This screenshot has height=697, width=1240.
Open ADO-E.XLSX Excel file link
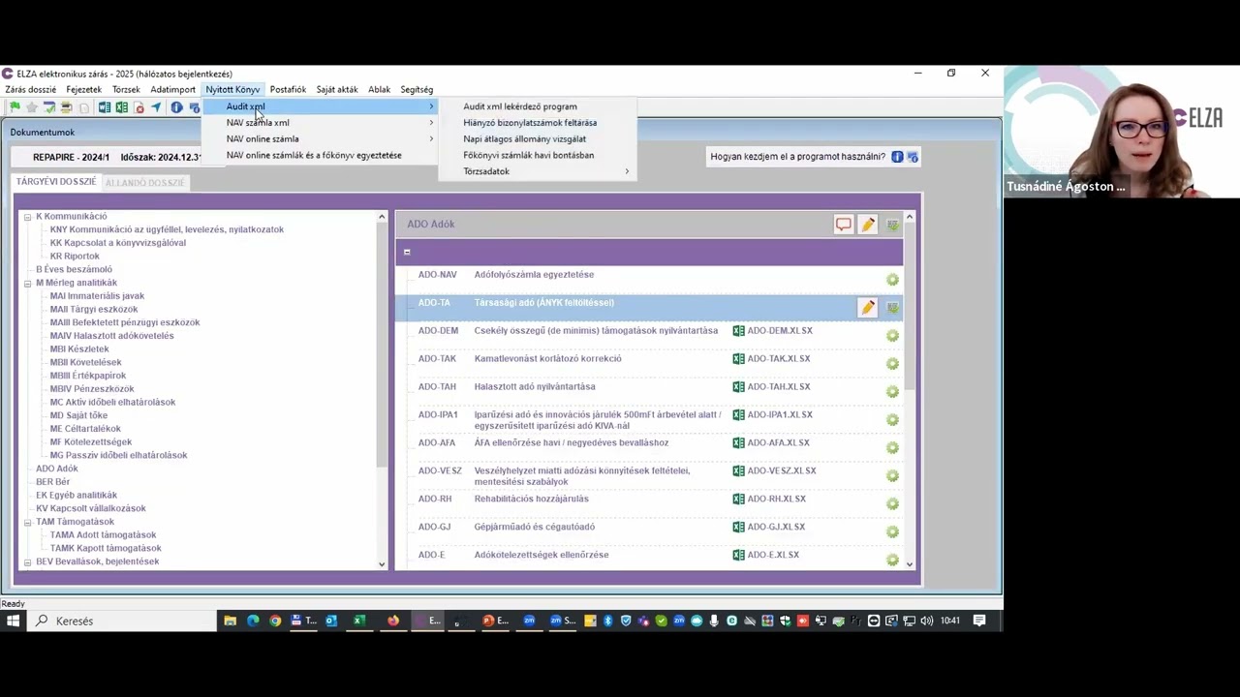click(x=766, y=556)
